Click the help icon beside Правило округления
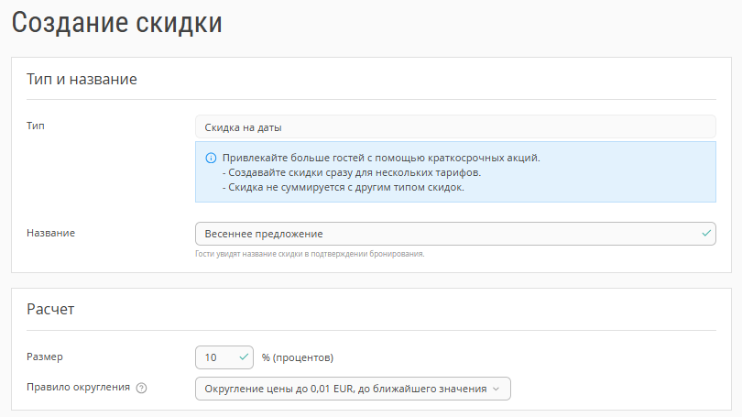Viewport: 742px width, 417px height. coord(141,388)
